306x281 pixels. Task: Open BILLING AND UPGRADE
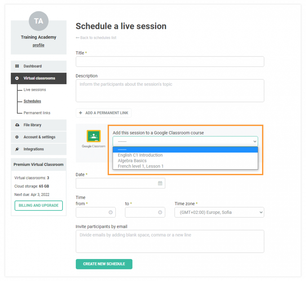click(38, 206)
